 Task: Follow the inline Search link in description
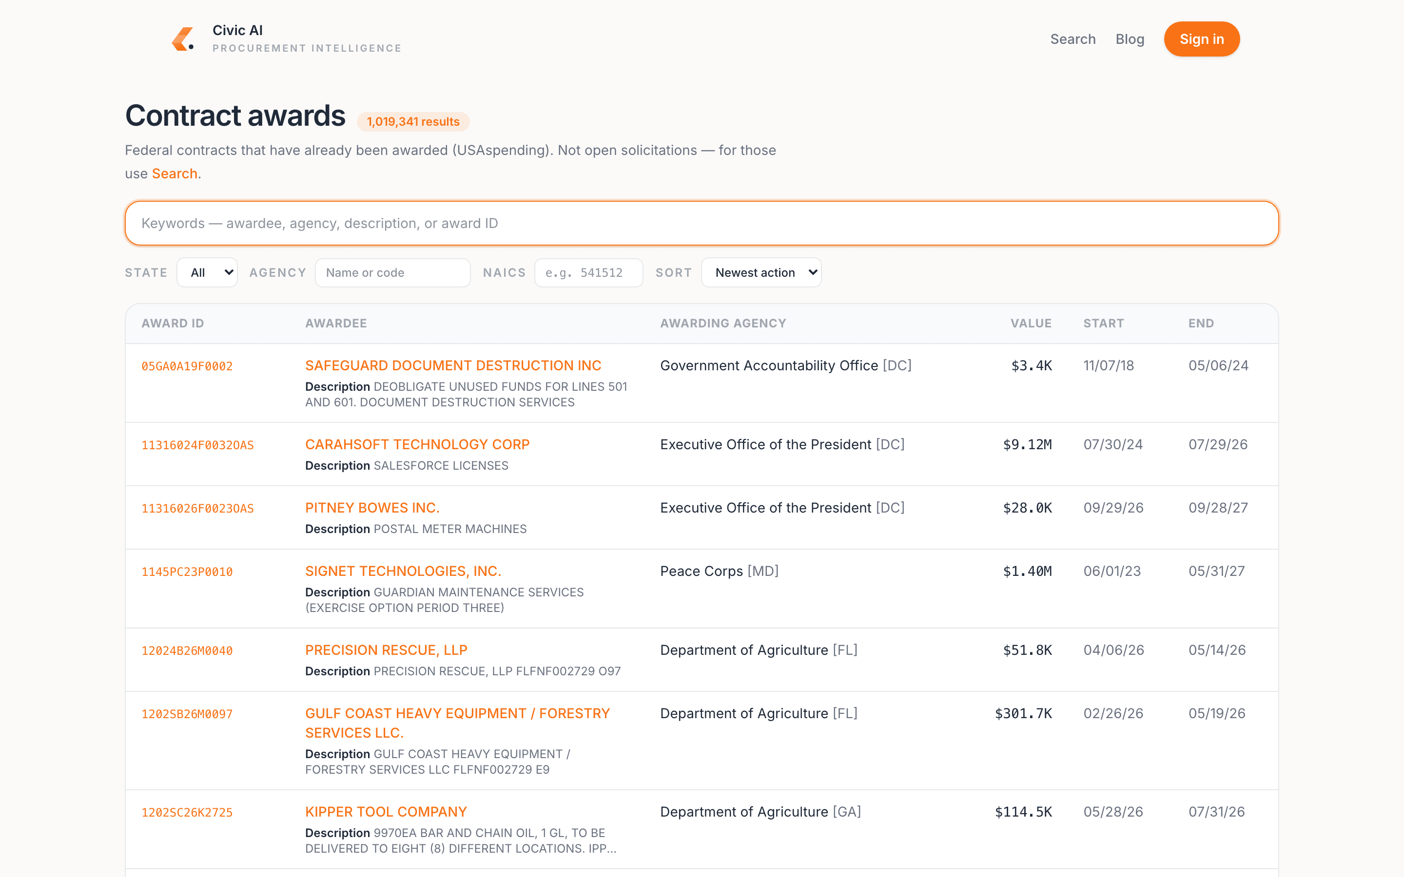tap(175, 173)
